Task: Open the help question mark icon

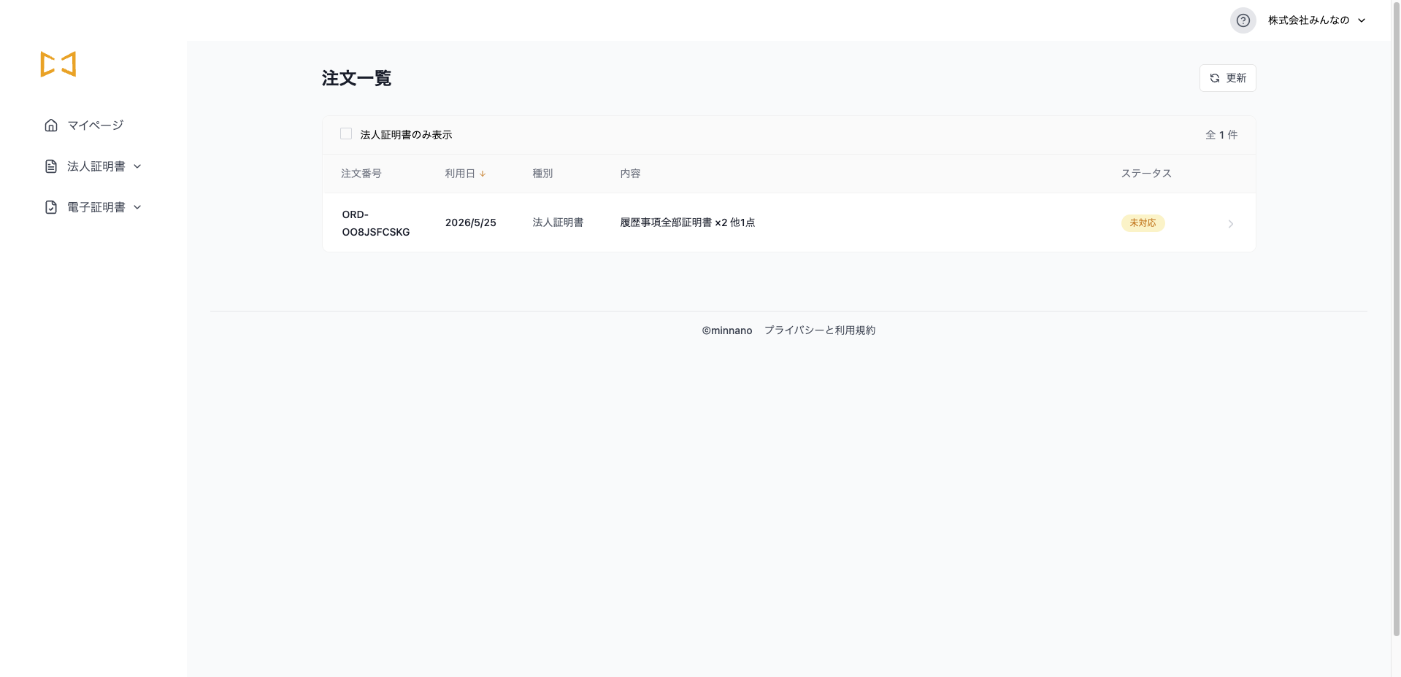Action: click(x=1243, y=20)
